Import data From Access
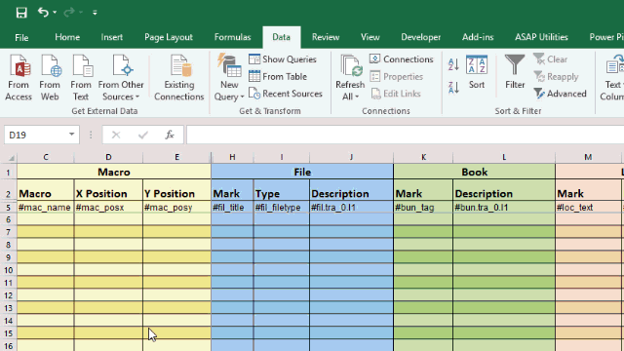The image size is (624, 351). [x=19, y=78]
